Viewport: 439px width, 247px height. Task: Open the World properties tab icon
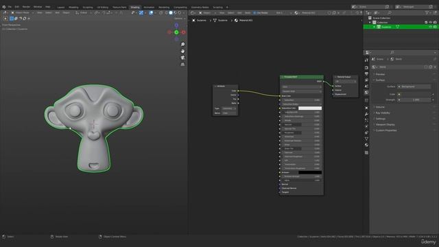(x=366, y=92)
